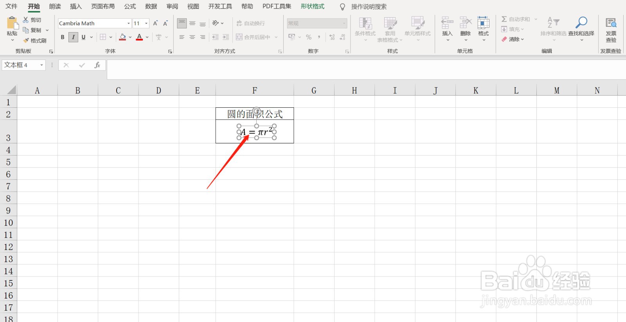626x322 pixels.
Task: Open the Cambria Math font name dropdown
Action: coord(128,24)
